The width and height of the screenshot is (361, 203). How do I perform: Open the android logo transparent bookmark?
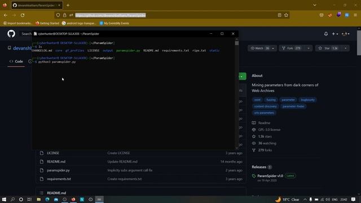pyautogui.click(x=79, y=23)
